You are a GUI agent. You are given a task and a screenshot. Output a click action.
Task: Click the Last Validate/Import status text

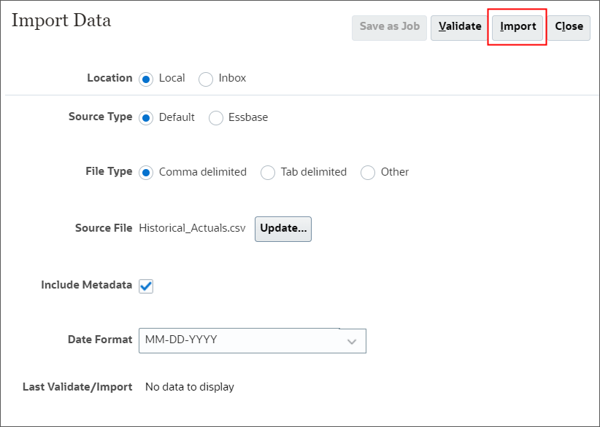point(189,387)
